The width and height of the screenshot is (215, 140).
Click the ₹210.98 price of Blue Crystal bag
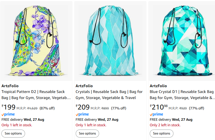pyautogui.click(x=159, y=107)
